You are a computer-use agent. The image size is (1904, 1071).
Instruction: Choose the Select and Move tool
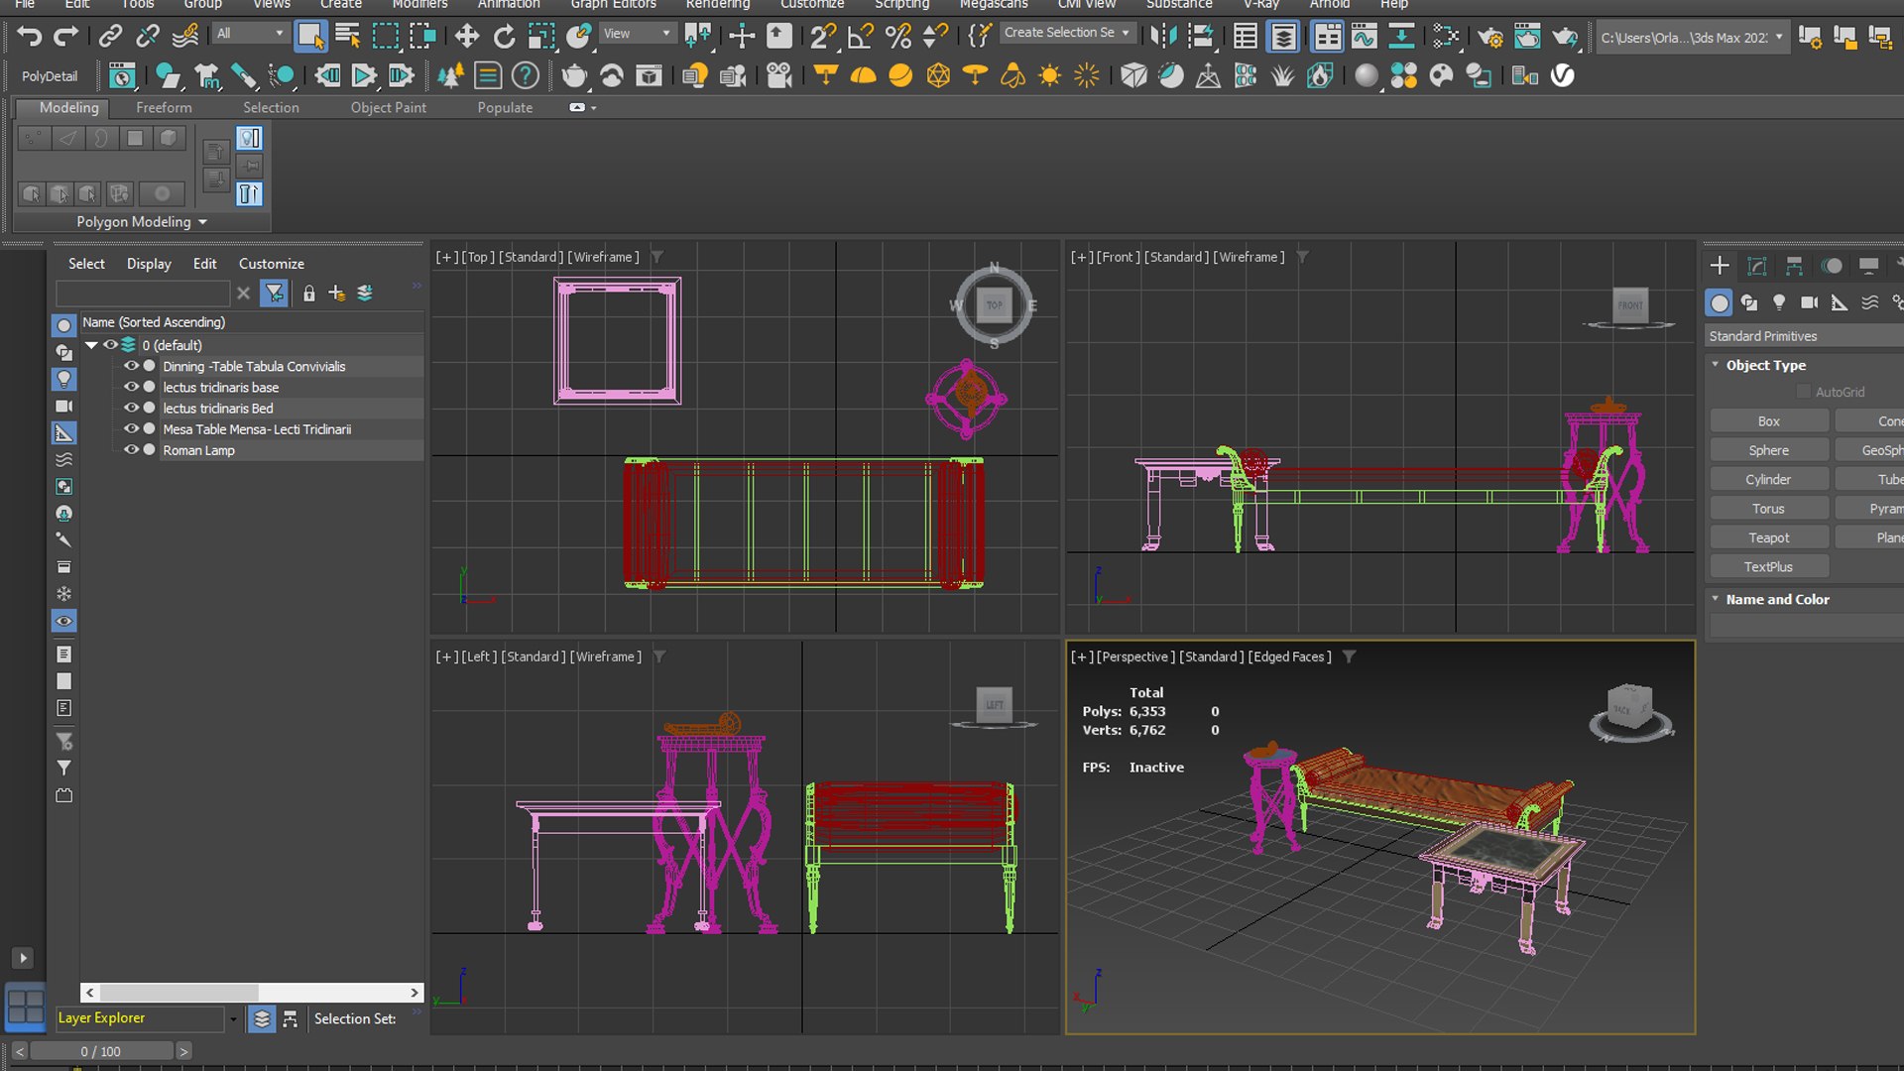tap(466, 37)
